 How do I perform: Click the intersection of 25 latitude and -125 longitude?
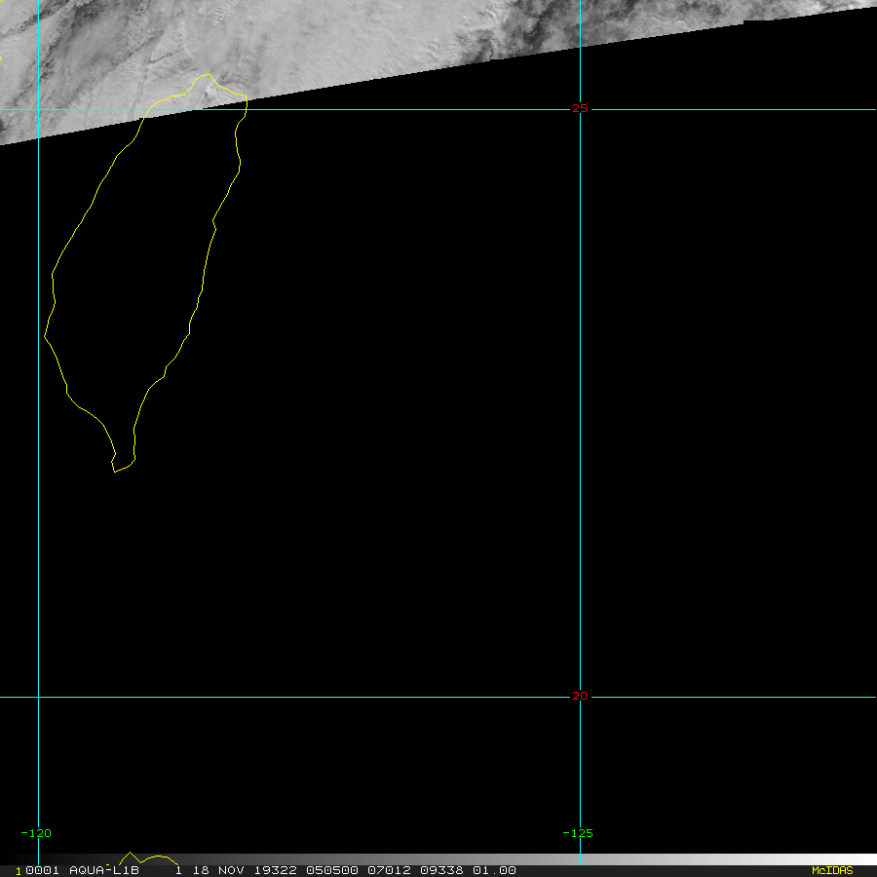pos(580,109)
